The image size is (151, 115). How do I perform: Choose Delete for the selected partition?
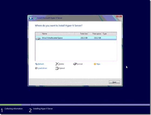click(61, 64)
